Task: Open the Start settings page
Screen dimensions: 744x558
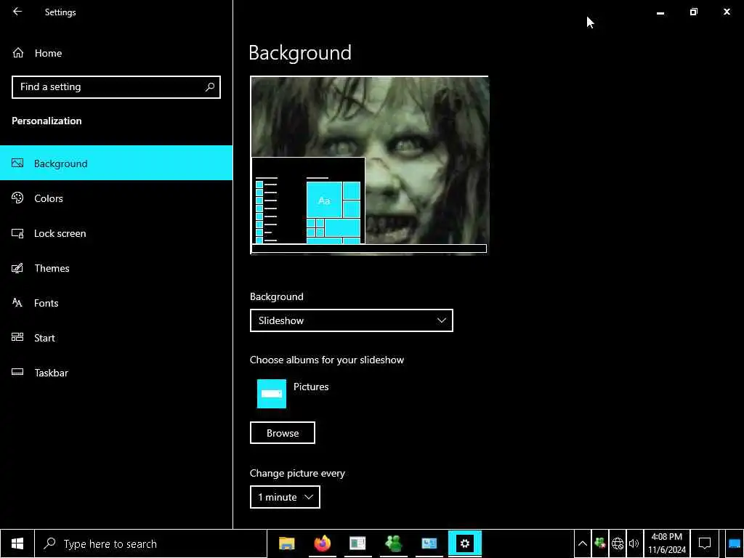Action: 116,338
